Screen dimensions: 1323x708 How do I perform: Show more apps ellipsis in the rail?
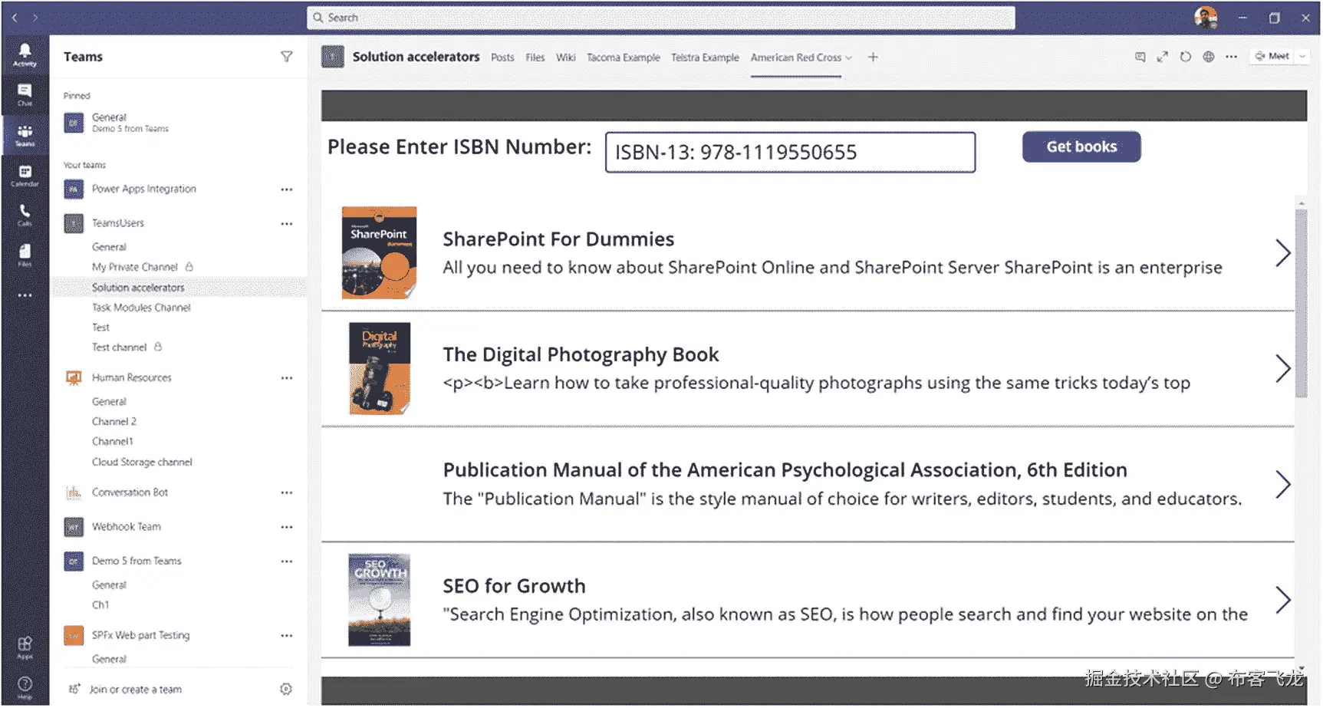[25, 295]
